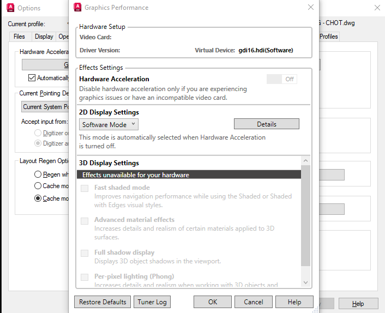385x313 pixels.
Task: Close the Graphics Performance dialog
Action: (311, 7)
